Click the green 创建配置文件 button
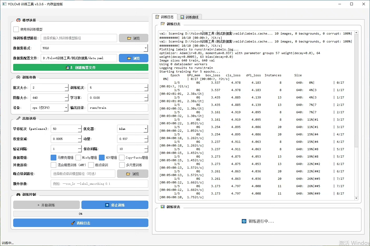Viewport: 370px width, 246px height. point(81,68)
